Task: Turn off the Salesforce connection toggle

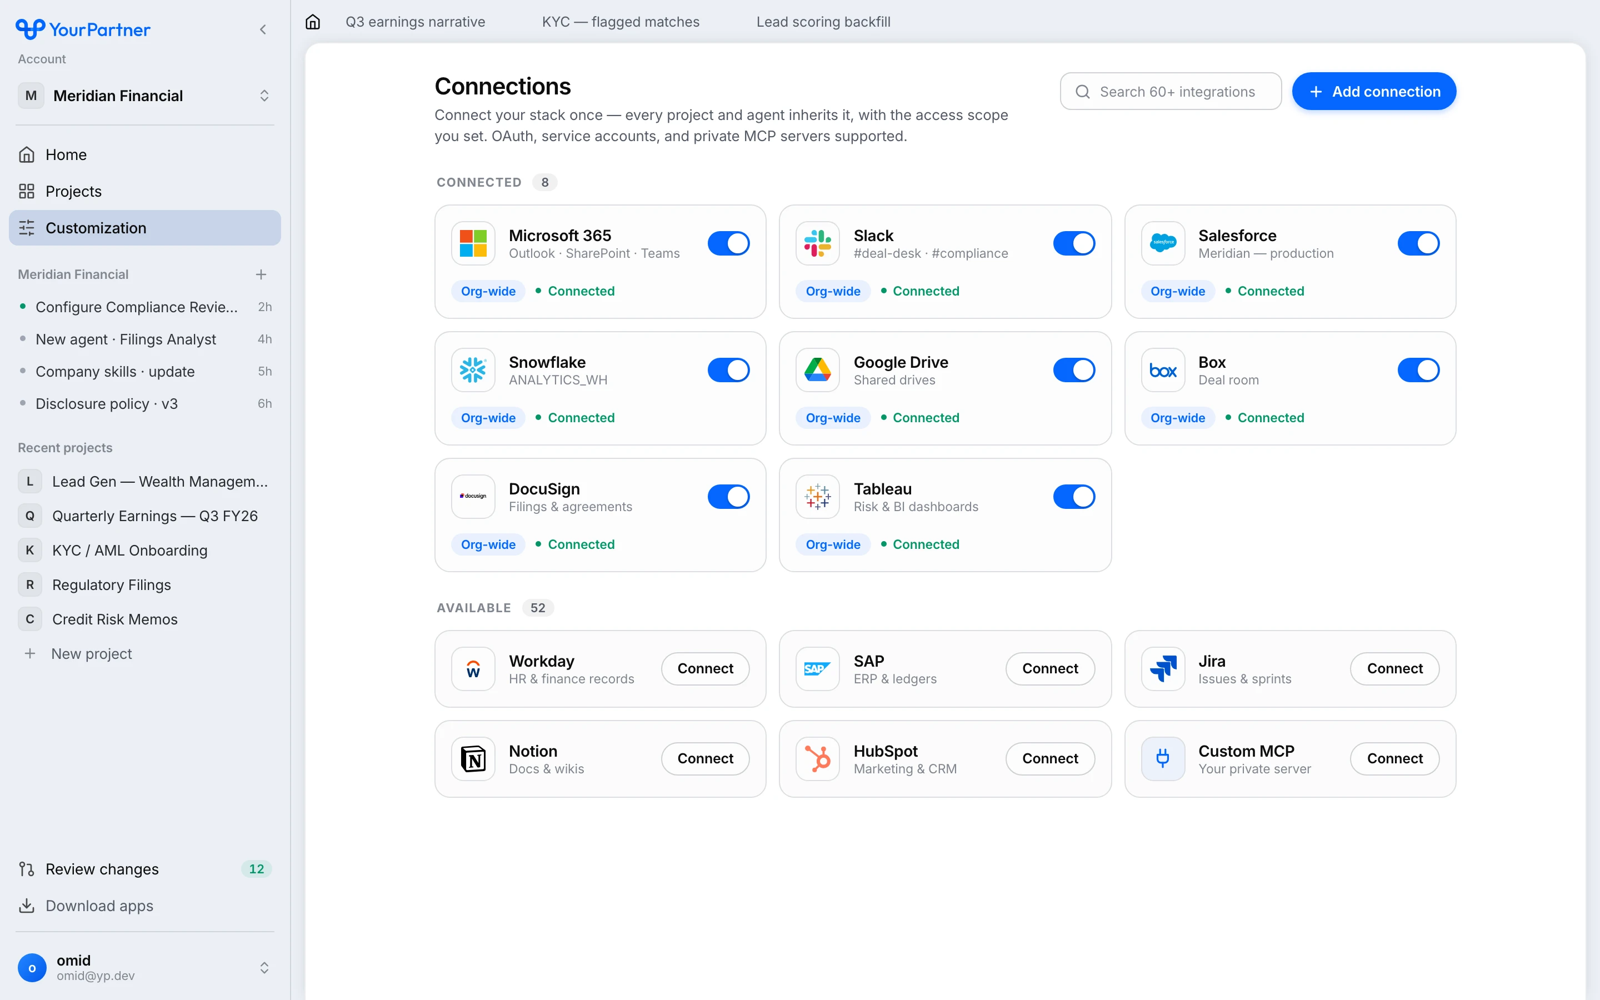Action: pos(1418,243)
